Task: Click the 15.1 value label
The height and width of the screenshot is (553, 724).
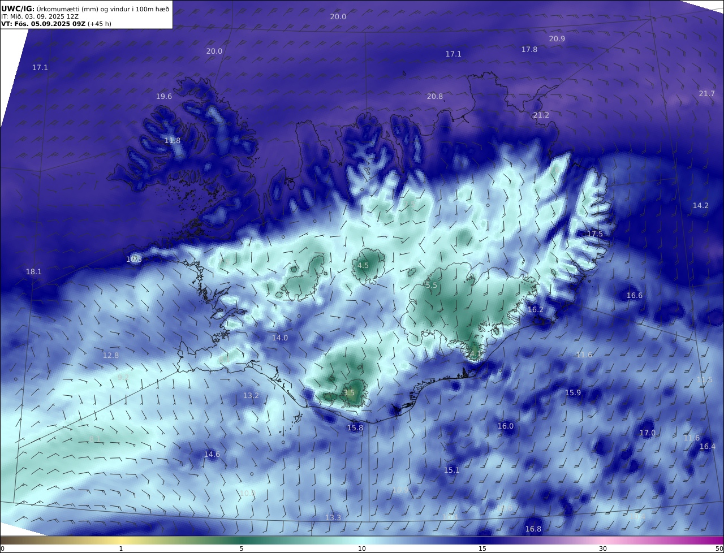Action: (451, 470)
